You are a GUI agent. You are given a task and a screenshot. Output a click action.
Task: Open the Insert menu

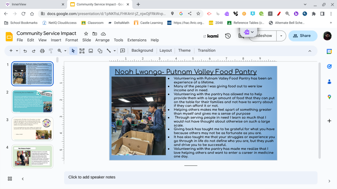pyautogui.click(x=56, y=40)
